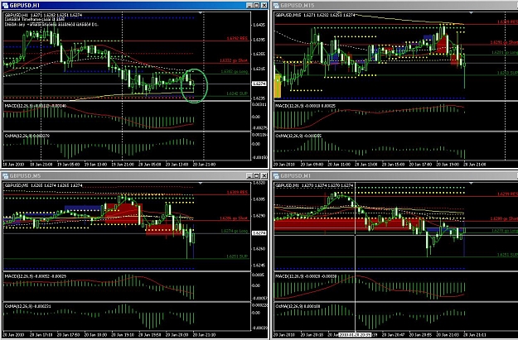The image size is (518, 340).
Task: Click the chart shift triangle in M15 chart
Action: click(471, 13)
